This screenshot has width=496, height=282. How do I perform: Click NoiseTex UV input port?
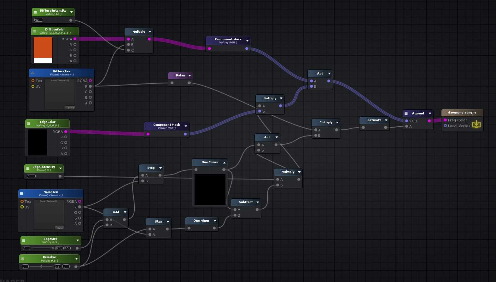coord(22,207)
